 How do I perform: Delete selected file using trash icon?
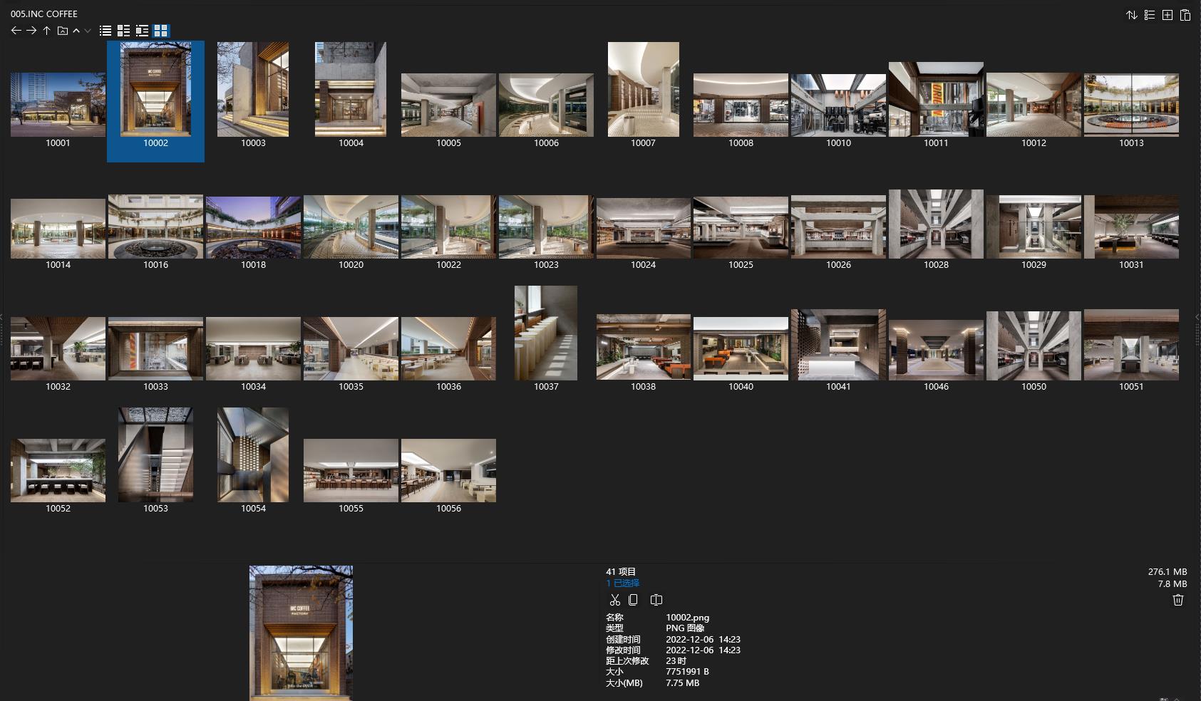[1177, 600]
